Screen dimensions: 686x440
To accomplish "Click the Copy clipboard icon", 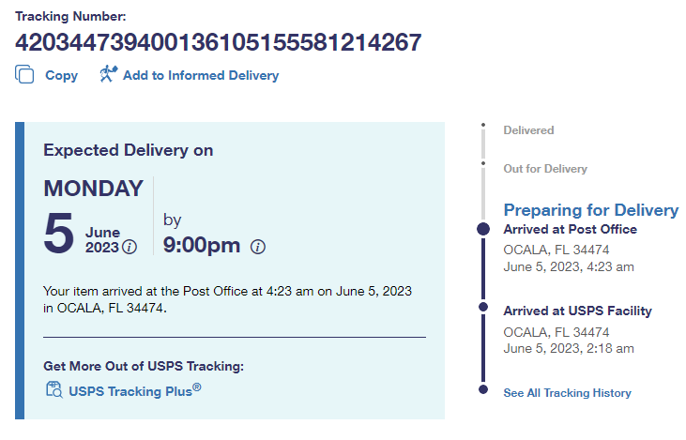I will [x=25, y=75].
